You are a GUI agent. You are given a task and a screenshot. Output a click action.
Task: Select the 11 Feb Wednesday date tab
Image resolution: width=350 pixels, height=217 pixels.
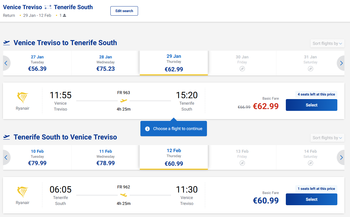point(105,157)
